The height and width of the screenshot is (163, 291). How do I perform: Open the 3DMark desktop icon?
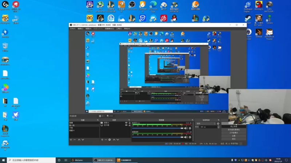pyautogui.click(x=259, y=33)
